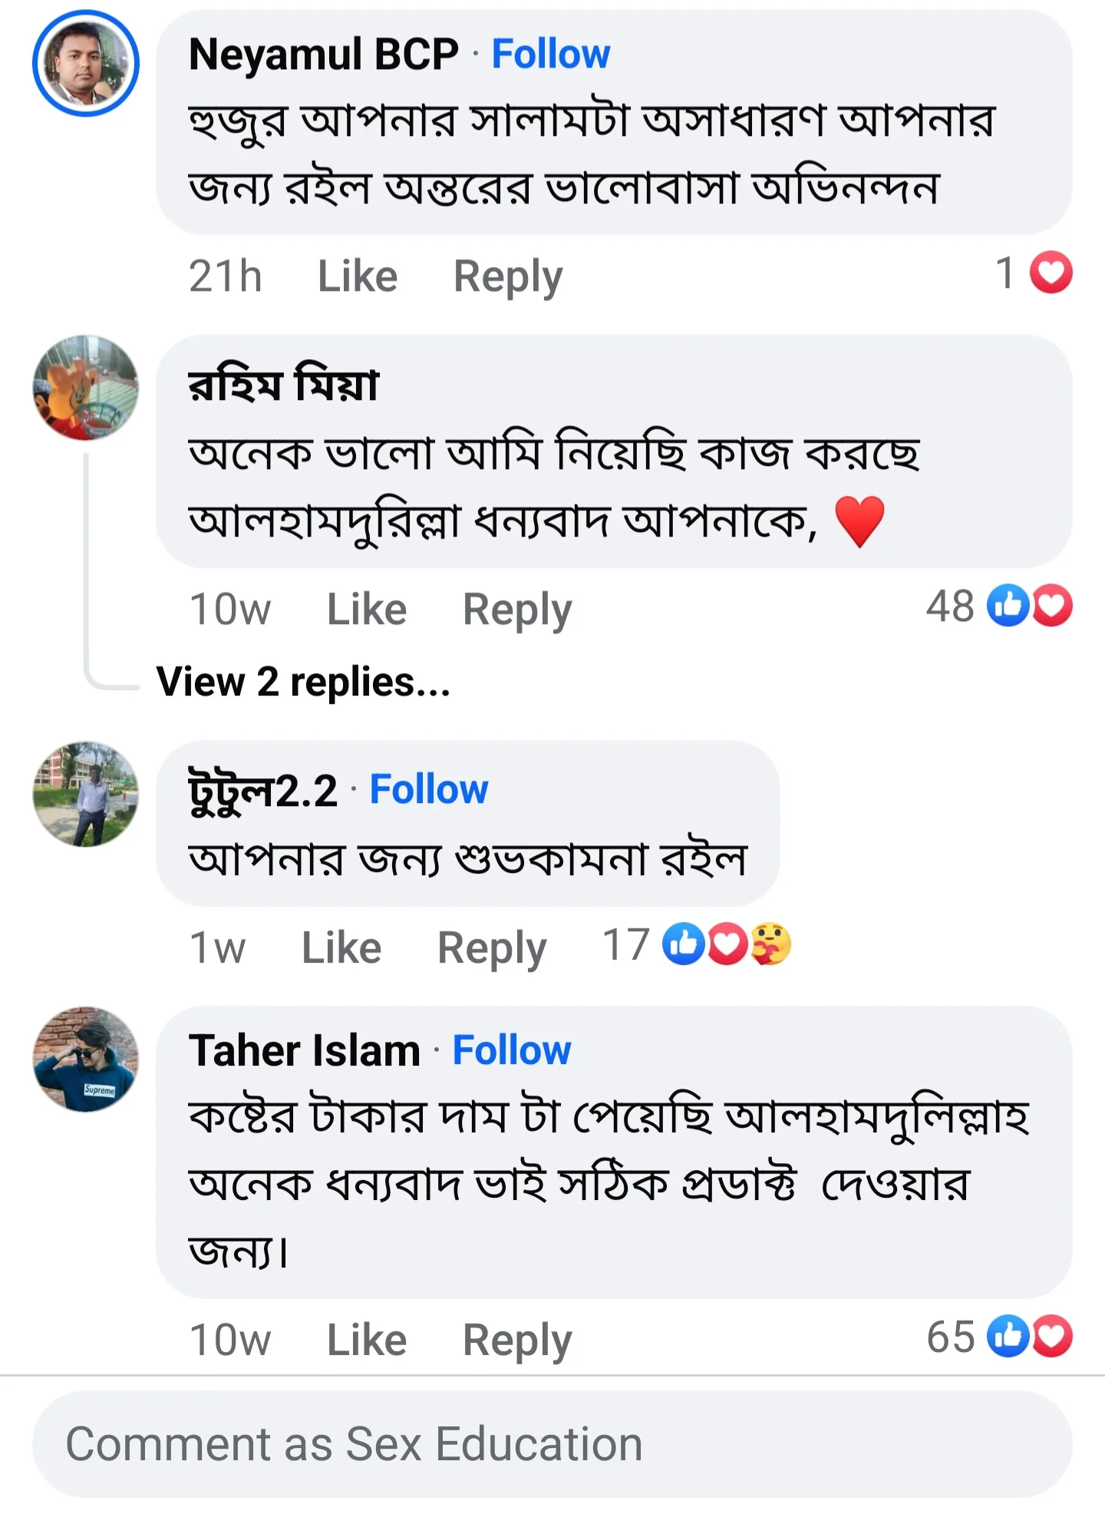Click the care emoji reaction on টুটুল2.2's comment

[770, 945]
